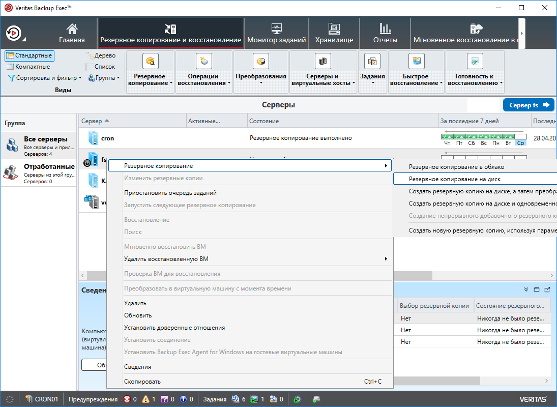Screen dimensions: 557x407
Task: Click the cron server icon
Action: point(93,138)
